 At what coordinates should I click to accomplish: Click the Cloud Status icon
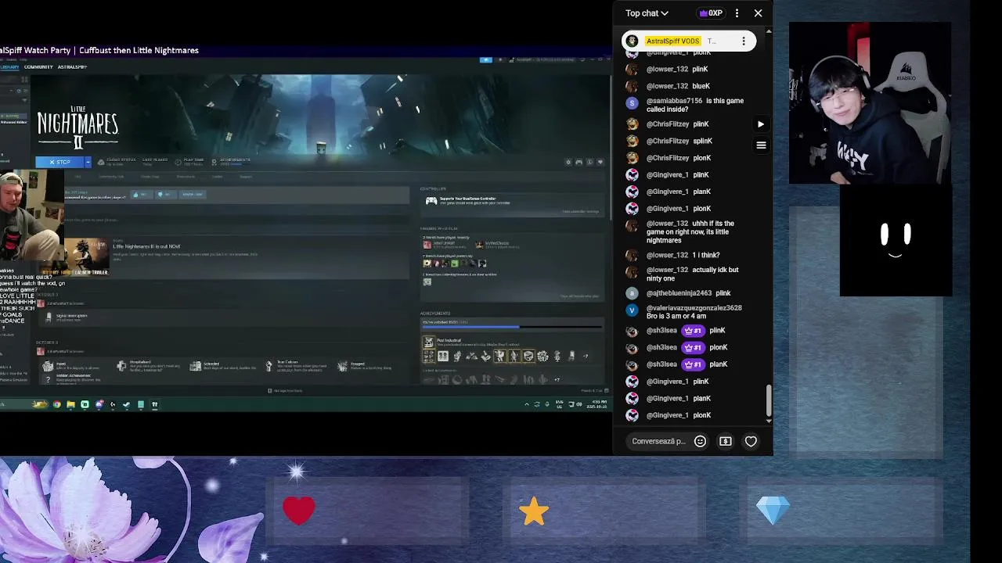pyautogui.click(x=101, y=162)
